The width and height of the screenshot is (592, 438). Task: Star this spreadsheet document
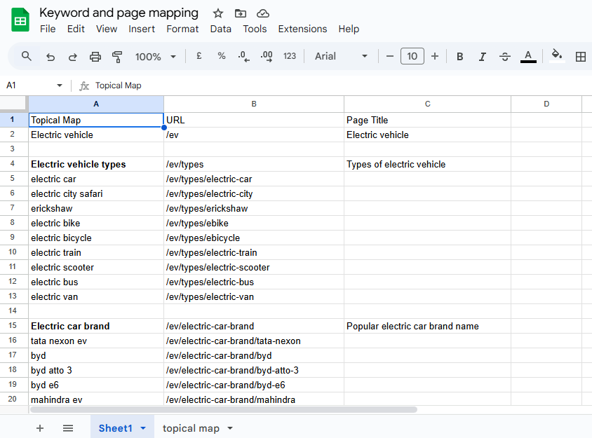tap(218, 13)
